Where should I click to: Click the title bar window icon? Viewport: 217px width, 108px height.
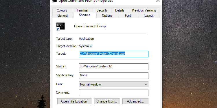55,1
